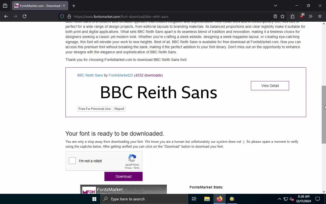Open network status tray icon
This screenshot has height=204, width=326.
286,199
